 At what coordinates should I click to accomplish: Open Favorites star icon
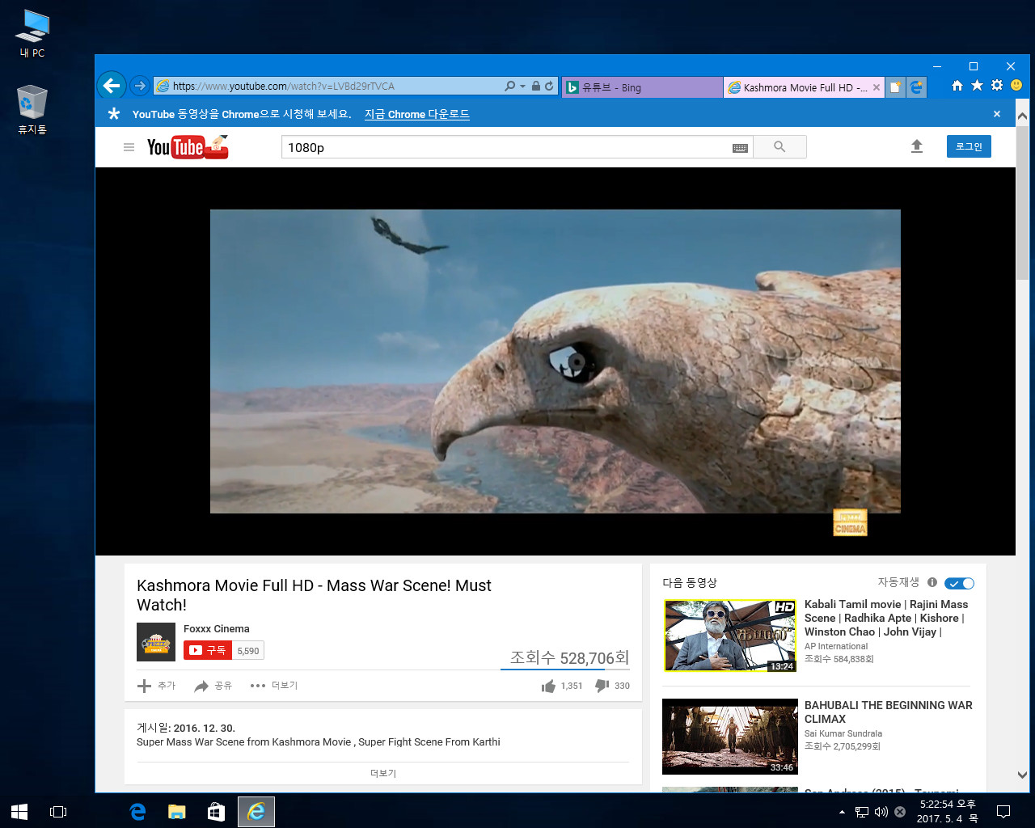(977, 86)
